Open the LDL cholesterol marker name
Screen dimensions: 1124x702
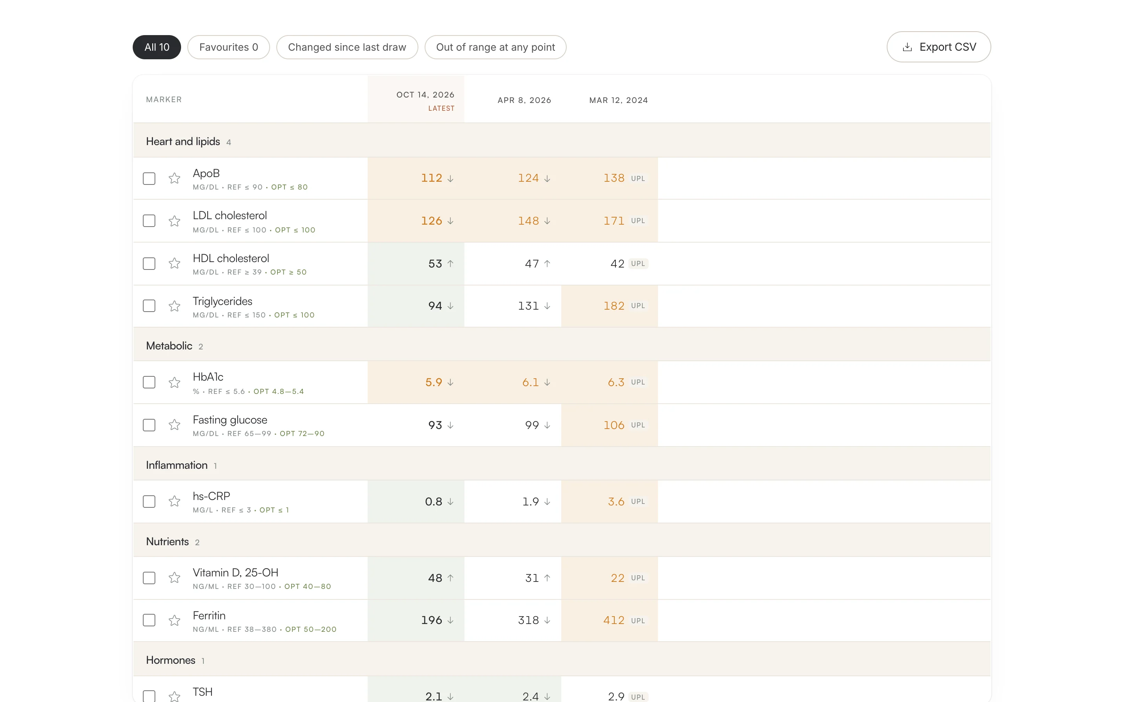[230, 215]
